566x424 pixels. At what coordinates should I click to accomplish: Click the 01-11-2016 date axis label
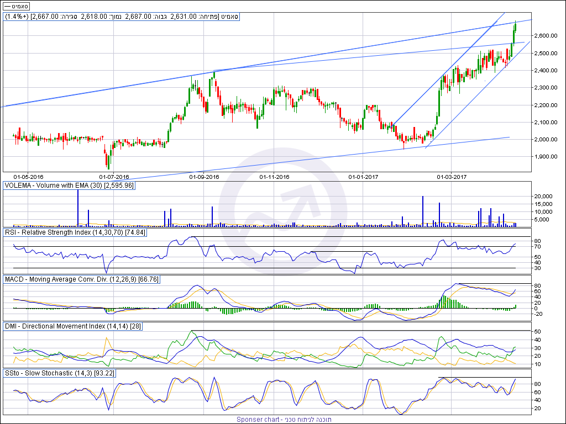click(274, 177)
